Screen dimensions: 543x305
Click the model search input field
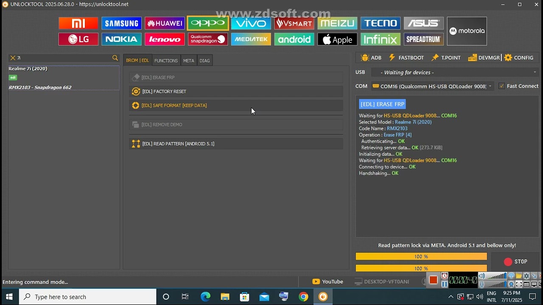pyautogui.click(x=64, y=58)
